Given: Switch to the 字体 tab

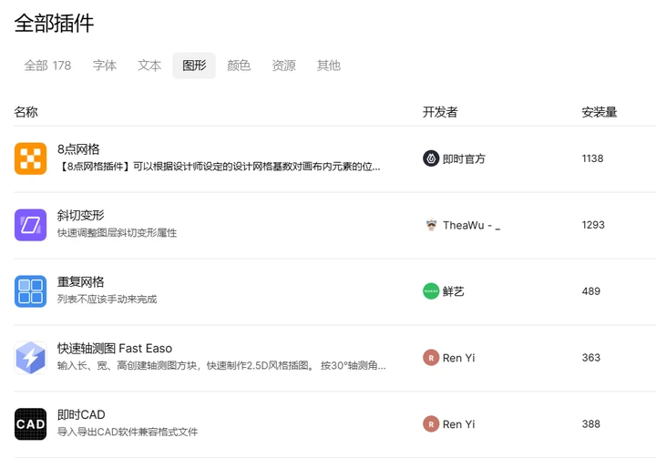Looking at the screenshot, I should pyautogui.click(x=105, y=66).
